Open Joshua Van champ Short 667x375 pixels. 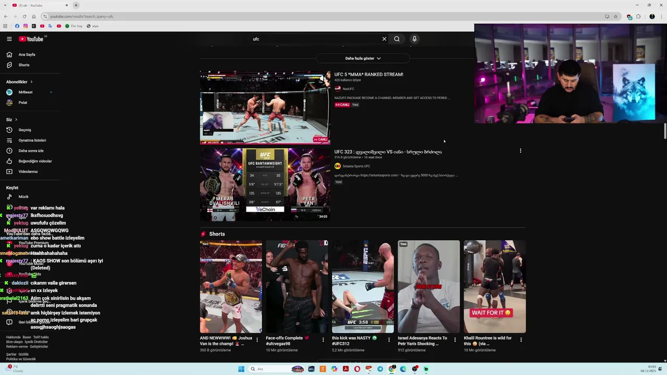(231, 286)
